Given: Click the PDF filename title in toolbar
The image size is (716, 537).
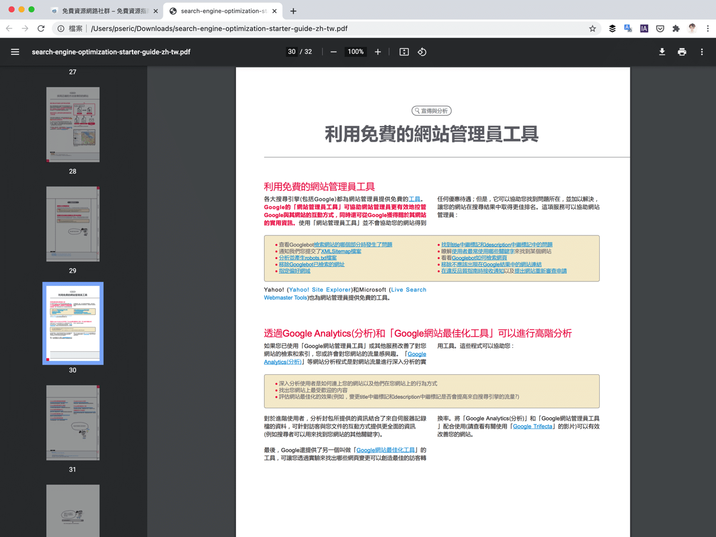Looking at the screenshot, I should (x=111, y=52).
